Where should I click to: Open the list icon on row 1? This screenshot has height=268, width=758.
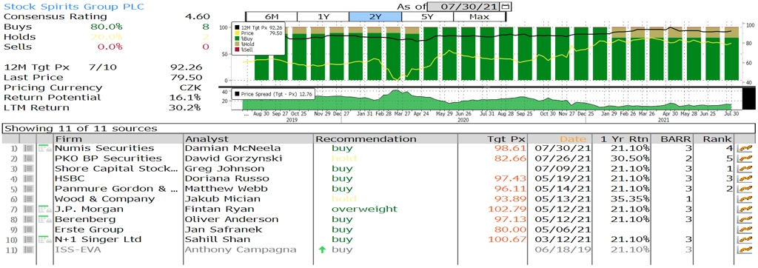(29, 149)
